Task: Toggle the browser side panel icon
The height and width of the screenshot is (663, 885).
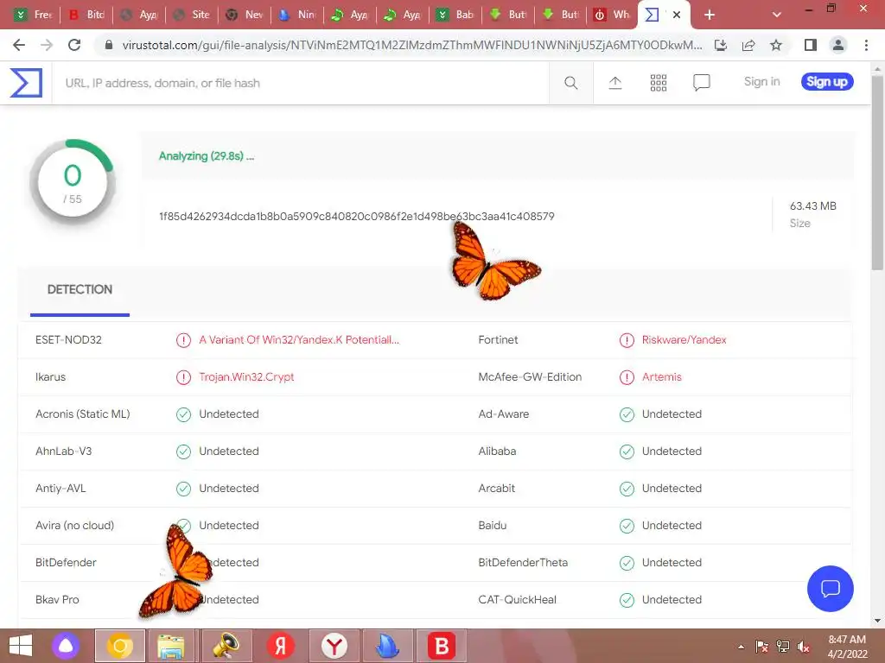Action: [811, 45]
